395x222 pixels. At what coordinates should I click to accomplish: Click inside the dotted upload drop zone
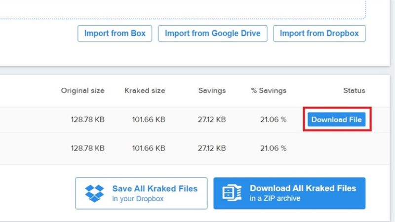pyautogui.click(x=182, y=9)
